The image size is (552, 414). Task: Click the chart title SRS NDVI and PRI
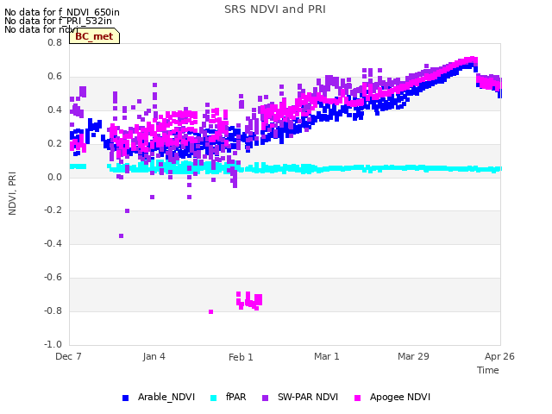point(275,9)
